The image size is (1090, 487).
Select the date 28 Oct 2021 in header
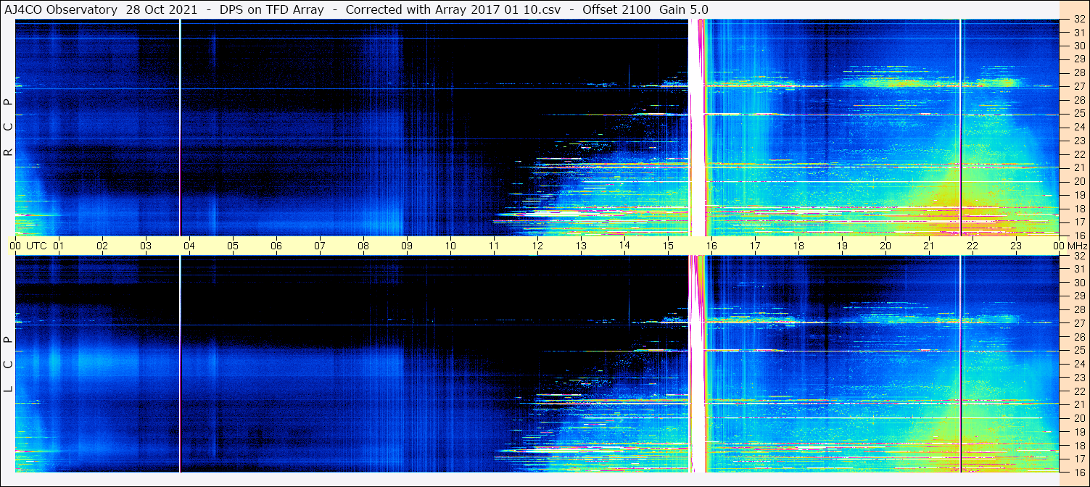[x=162, y=9]
